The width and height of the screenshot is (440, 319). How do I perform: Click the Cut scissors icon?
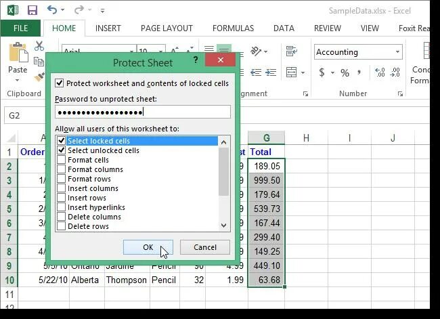pos(39,46)
